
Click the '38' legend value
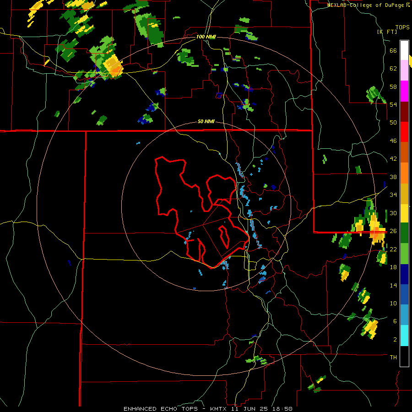393,177
